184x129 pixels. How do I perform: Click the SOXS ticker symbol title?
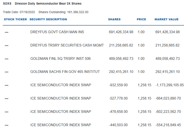tap(7, 4)
